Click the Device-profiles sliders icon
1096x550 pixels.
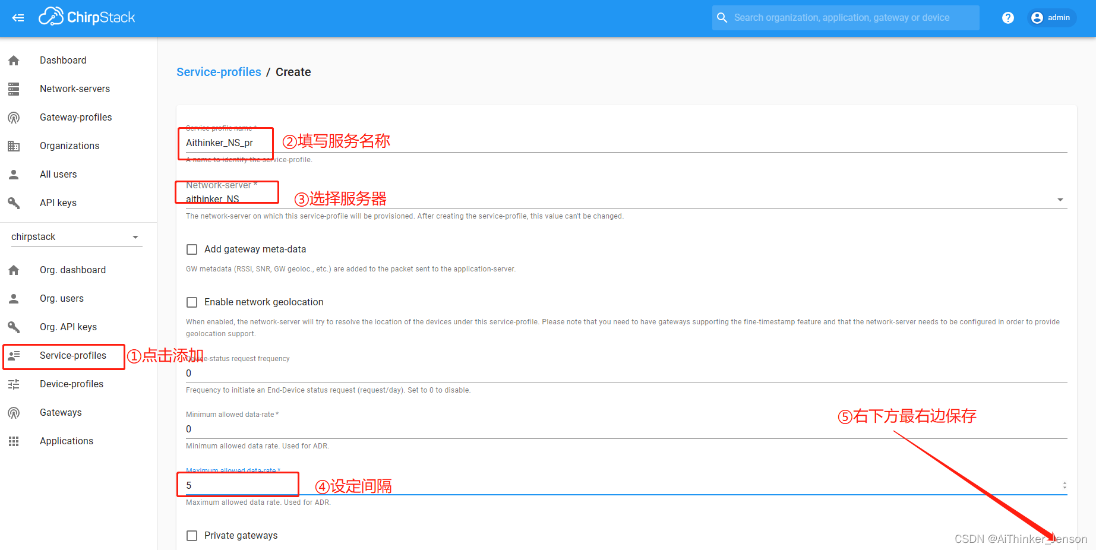tap(14, 384)
